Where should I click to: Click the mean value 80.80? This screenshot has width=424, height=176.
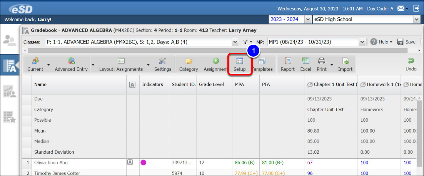(313, 131)
